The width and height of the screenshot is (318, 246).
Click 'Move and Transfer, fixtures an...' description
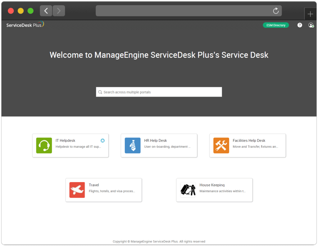[255, 146]
